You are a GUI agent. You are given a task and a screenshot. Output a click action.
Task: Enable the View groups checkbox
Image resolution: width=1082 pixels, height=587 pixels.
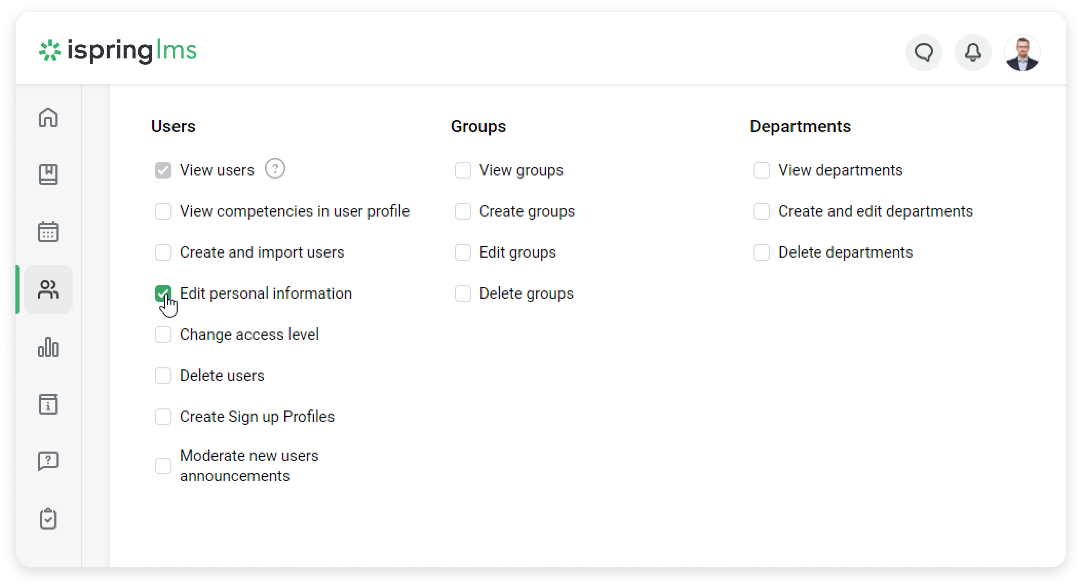[462, 170]
